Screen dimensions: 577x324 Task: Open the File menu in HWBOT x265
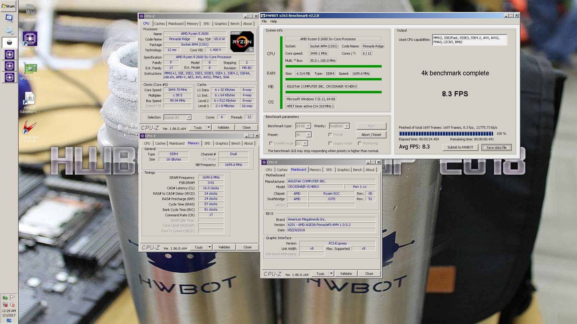pos(264,21)
